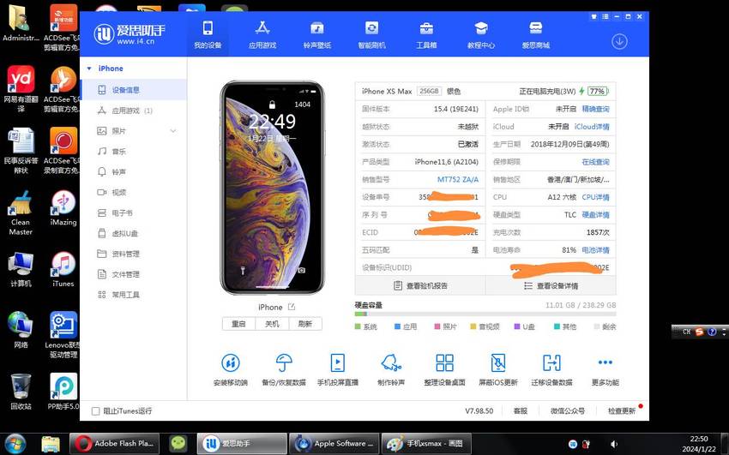Click the MT752 ZA/A sales model link
This screenshot has height=455, width=729.
[x=458, y=180]
